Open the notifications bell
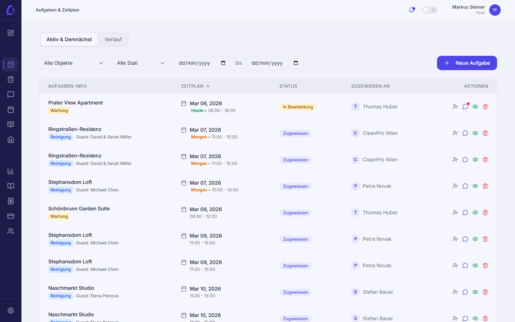Image resolution: width=515 pixels, height=322 pixels. [x=412, y=10]
